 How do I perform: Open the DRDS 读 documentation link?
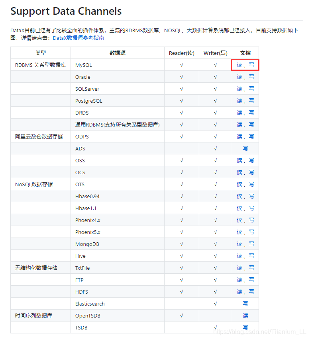tap(239, 113)
